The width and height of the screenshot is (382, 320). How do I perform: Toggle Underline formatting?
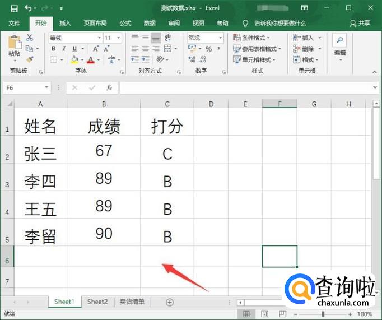pyautogui.click(x=73, y=49)
